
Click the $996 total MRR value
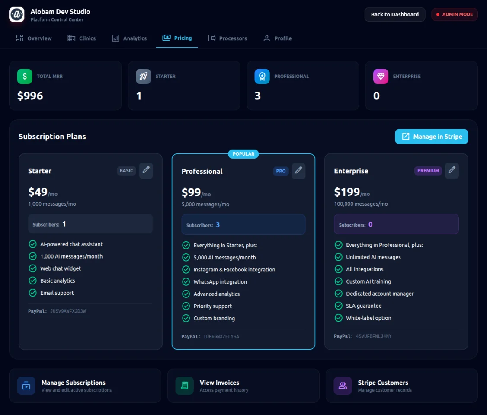[30, 96]
